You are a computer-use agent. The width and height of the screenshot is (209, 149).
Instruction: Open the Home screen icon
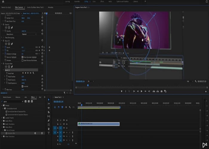click(3, 1)
